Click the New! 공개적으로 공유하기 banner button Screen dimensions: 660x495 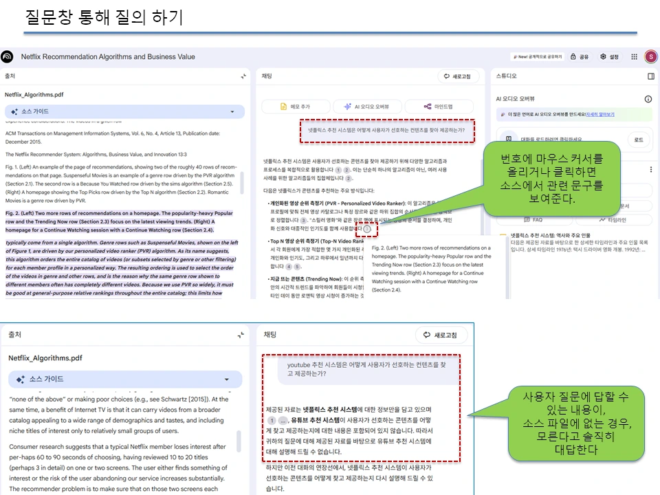(537, 56)
